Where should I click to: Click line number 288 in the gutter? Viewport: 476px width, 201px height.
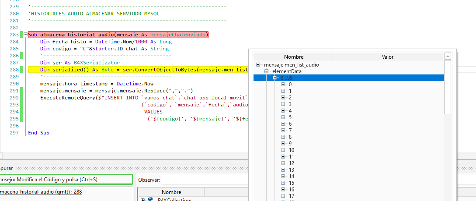pos(14,70)
